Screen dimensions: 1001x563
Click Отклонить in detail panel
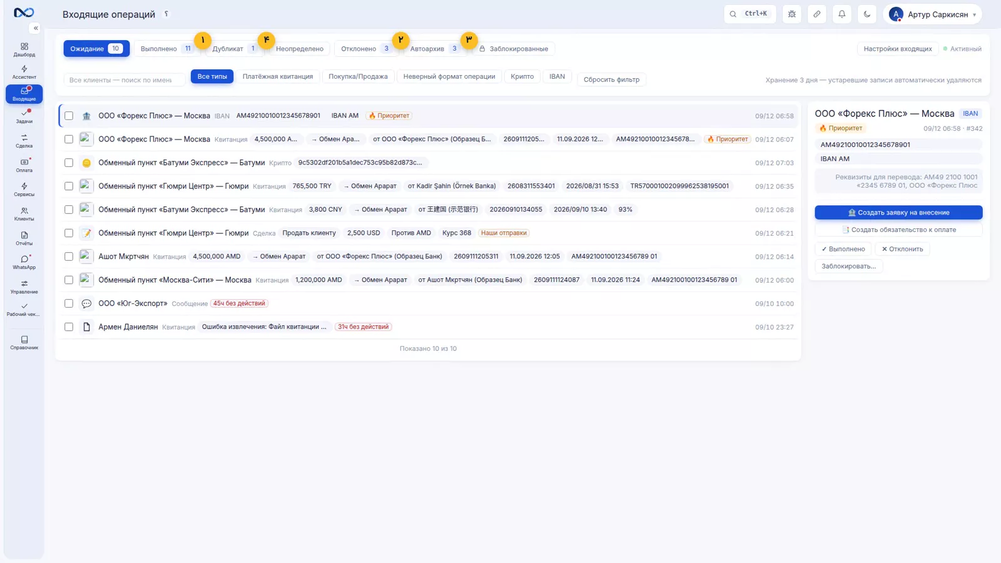902,249
